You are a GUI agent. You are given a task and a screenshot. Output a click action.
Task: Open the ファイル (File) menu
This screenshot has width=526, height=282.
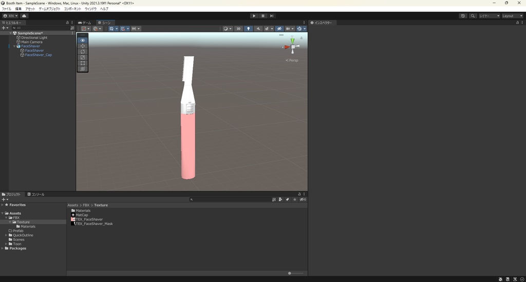6,9
